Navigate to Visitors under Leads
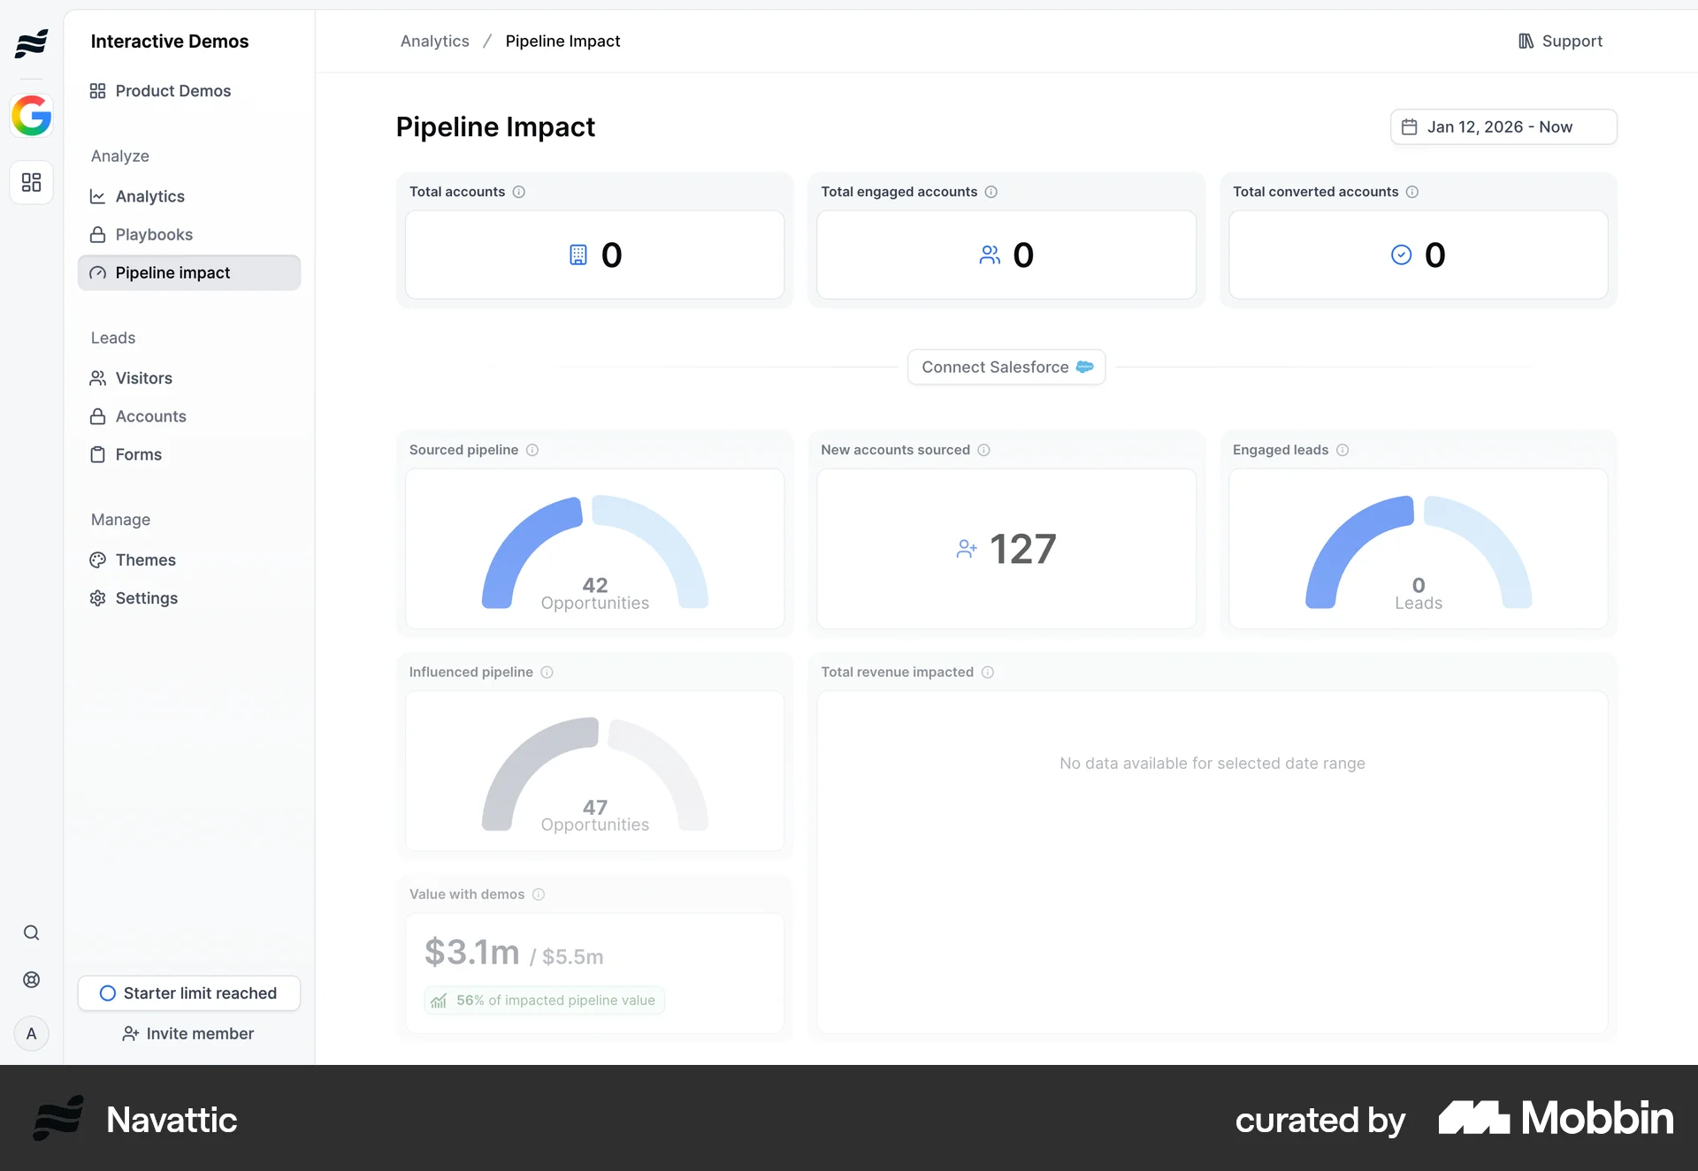 tap(142, 378)
